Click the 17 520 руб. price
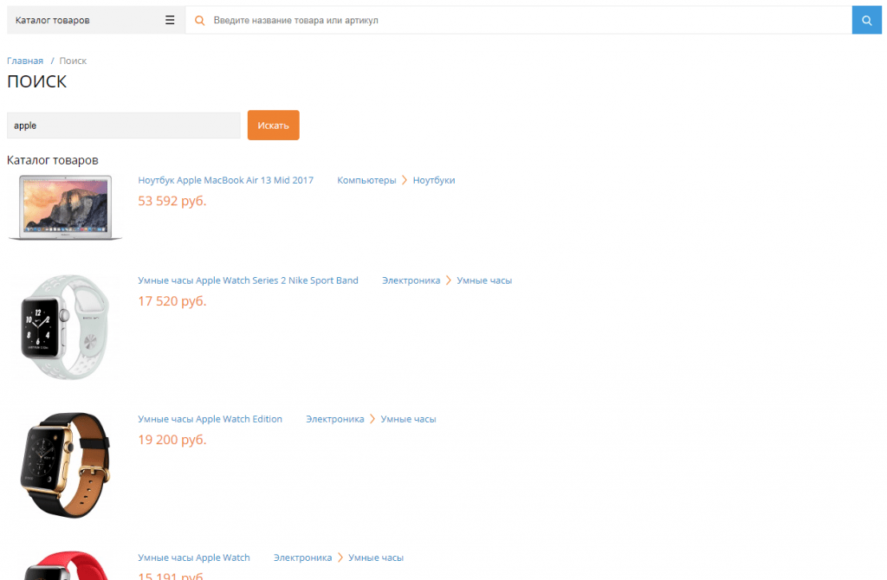Viewport: 887px width, 580px height. [172, 300]
